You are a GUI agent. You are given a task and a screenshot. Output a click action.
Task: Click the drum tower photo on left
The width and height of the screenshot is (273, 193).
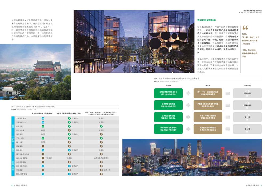(35, 72)
